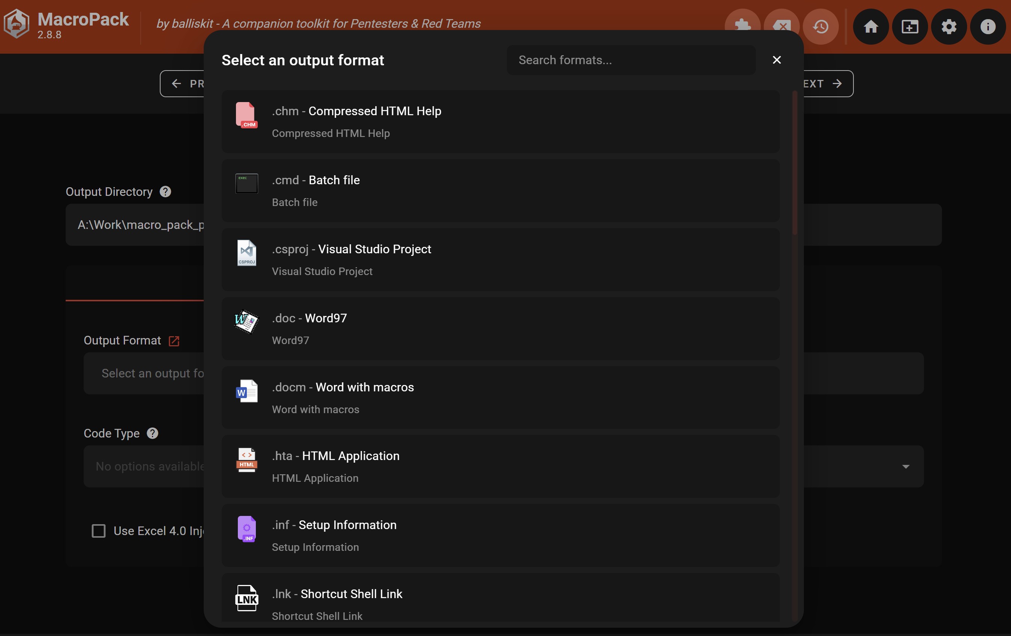Click the Output Format external link icon
Screen dimensions: 1011x636
point(173,341)
